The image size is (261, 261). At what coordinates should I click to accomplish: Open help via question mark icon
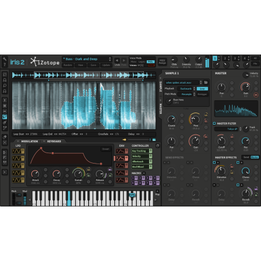pyautogui.click(x=5, y=64)
